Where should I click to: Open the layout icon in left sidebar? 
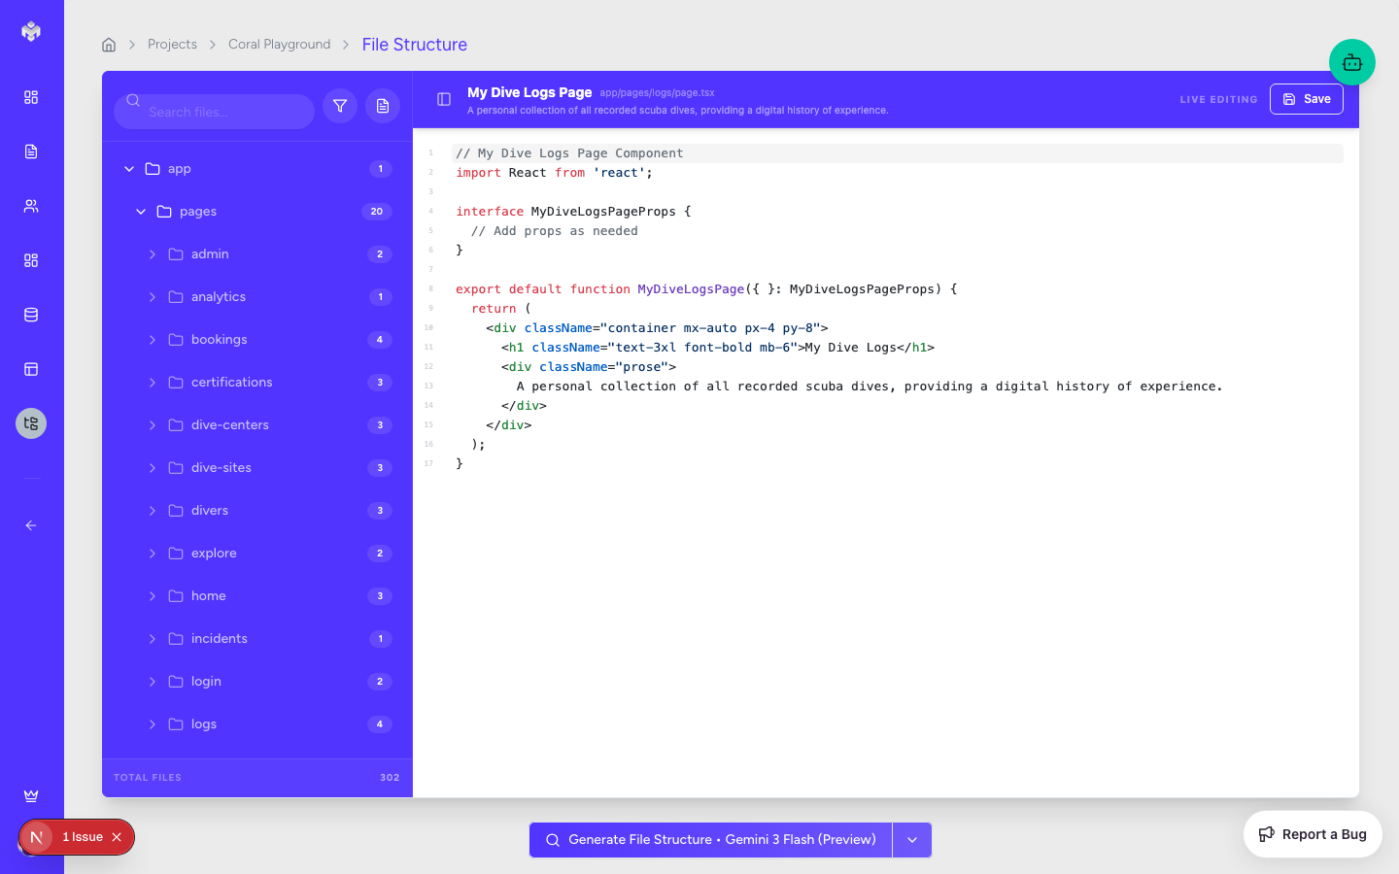click(x=31, y=369)
